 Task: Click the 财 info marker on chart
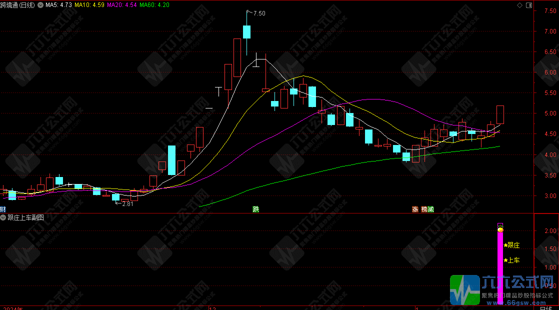tap(3, 209)
